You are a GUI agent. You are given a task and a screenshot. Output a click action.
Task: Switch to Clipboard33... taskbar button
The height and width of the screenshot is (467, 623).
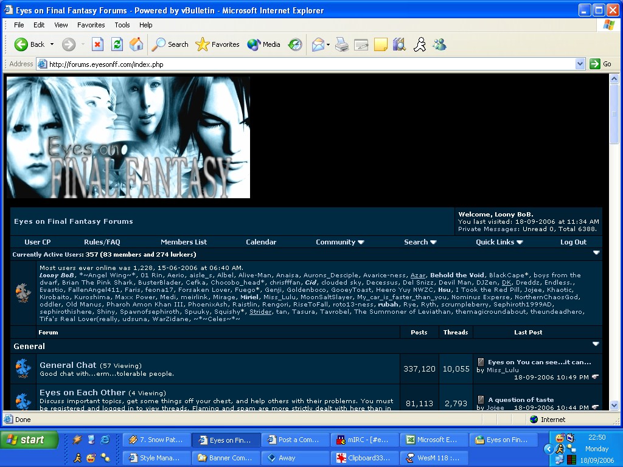[365, 458]
